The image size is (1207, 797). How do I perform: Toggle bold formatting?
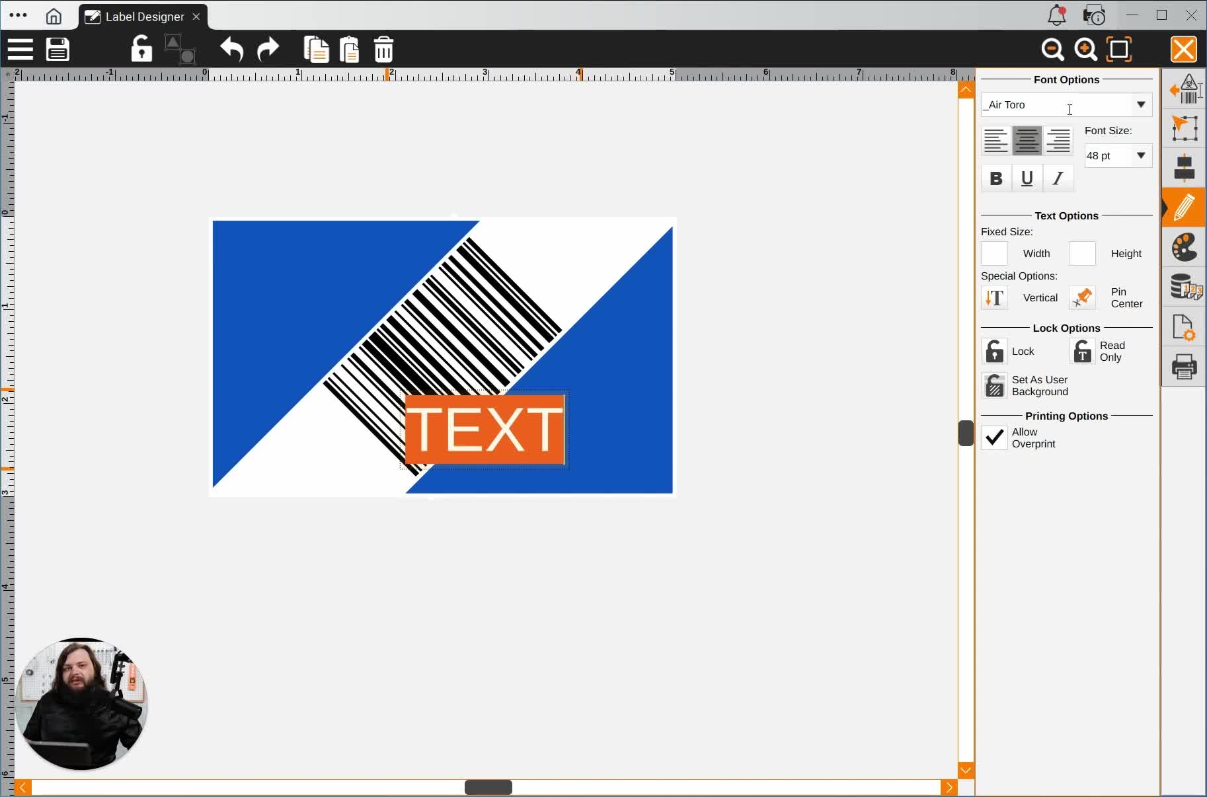[996, 178]
